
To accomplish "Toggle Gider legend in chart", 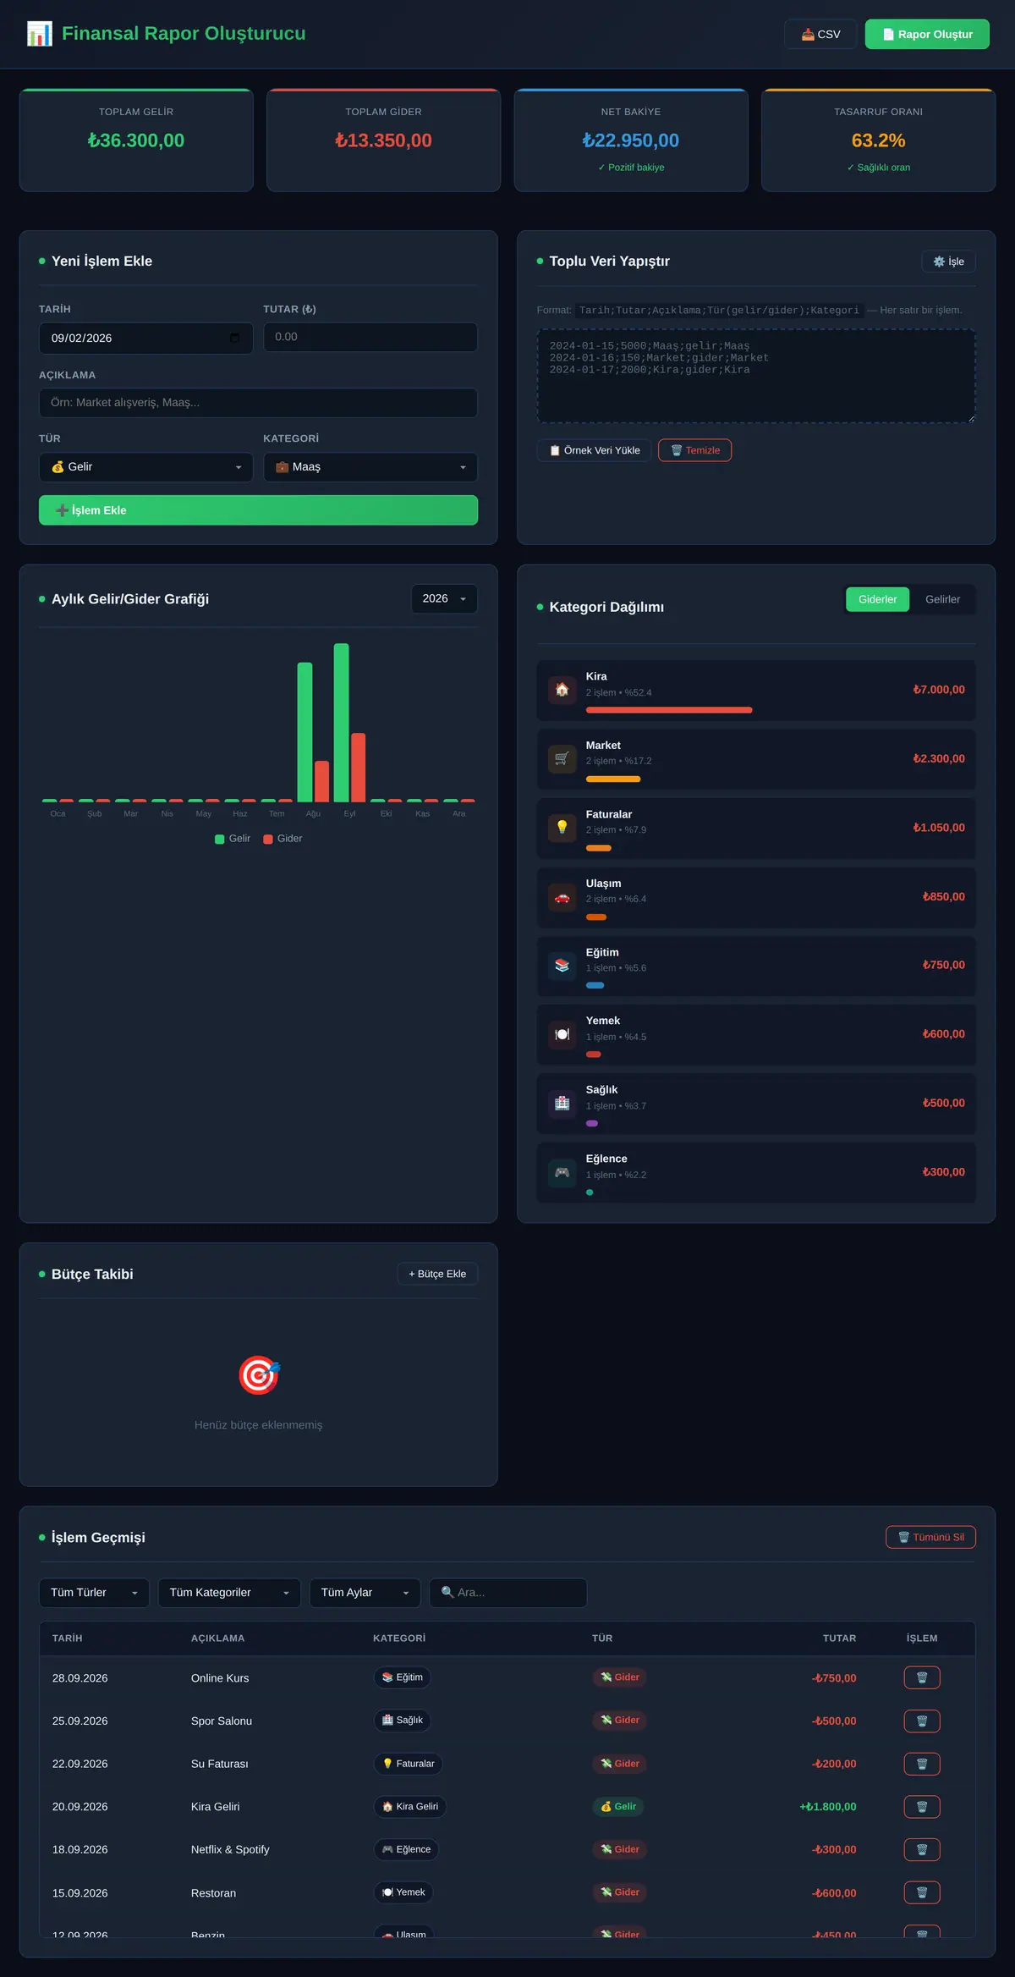I will 283,839.
